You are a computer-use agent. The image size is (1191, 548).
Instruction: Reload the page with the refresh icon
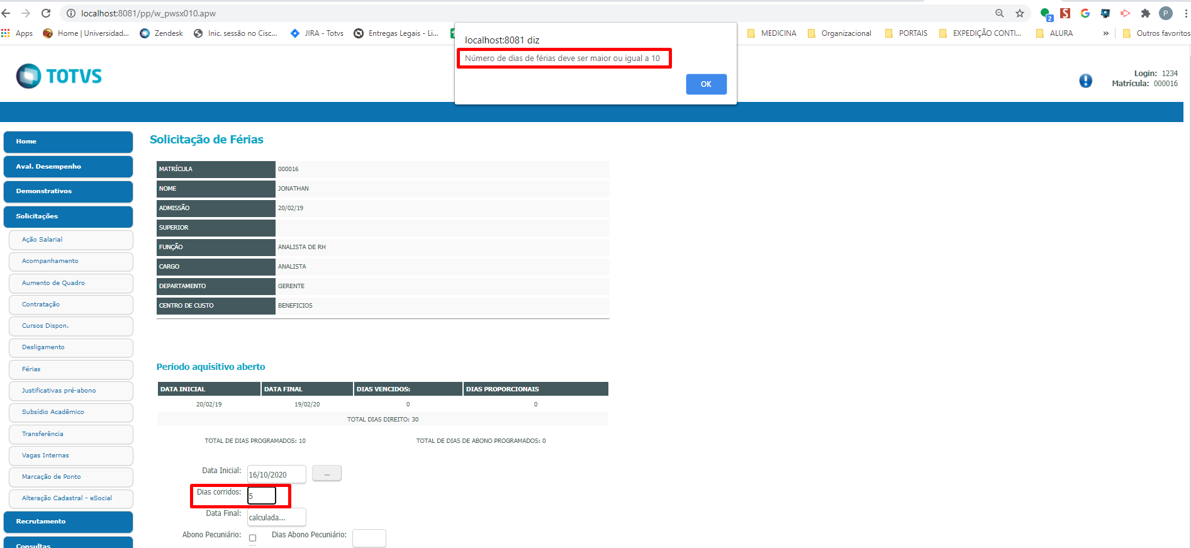(46, 13)
